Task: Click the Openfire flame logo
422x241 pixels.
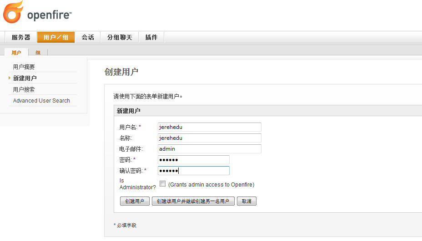Action: tap(14, 13)
